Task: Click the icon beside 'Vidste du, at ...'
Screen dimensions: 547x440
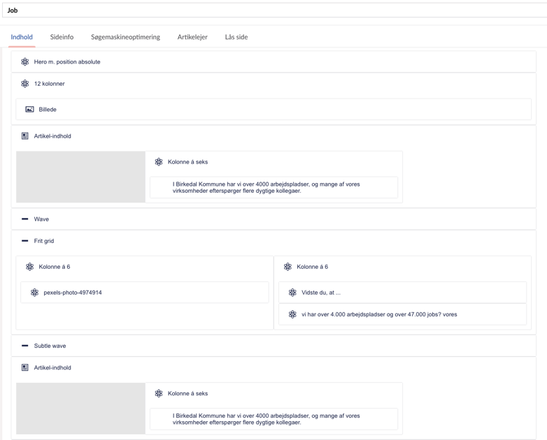Action: 292,293
